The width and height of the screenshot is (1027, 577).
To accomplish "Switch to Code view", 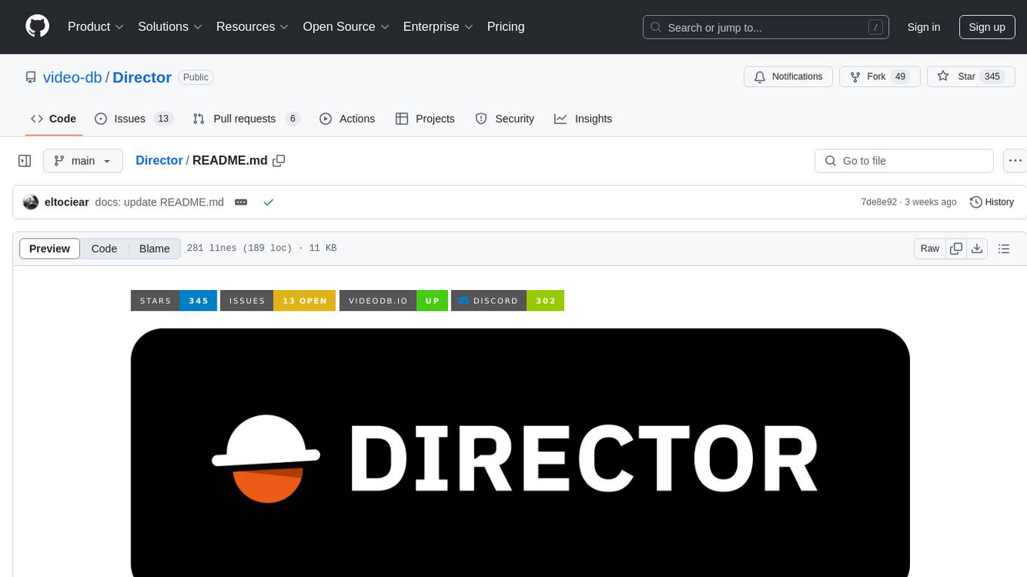I will (104, 248).
